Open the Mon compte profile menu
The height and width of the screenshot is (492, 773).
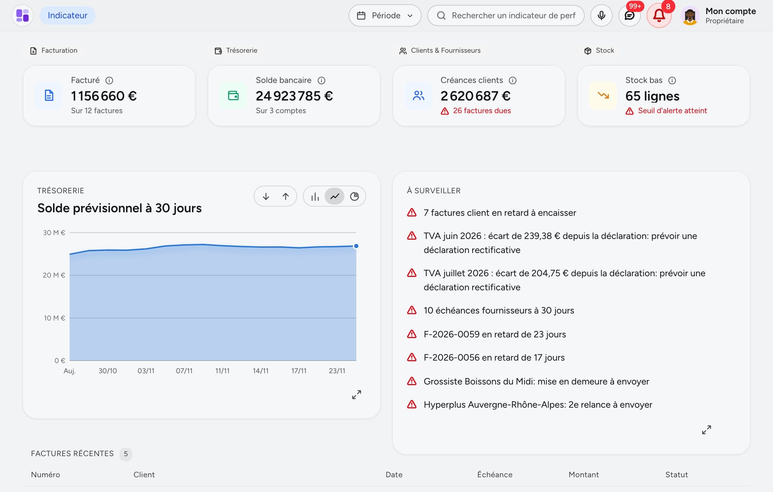719,15
